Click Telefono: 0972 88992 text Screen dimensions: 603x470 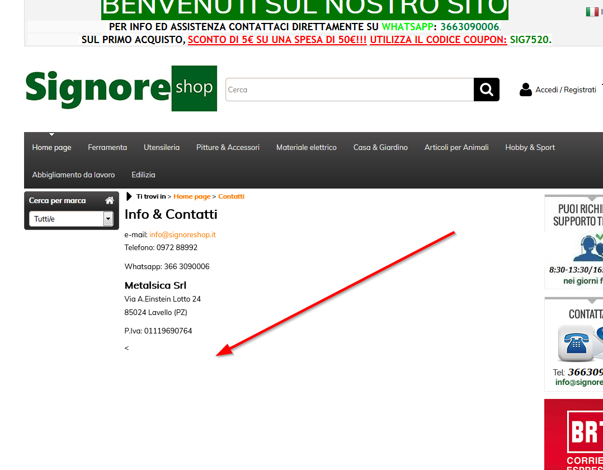coord(161,248)
